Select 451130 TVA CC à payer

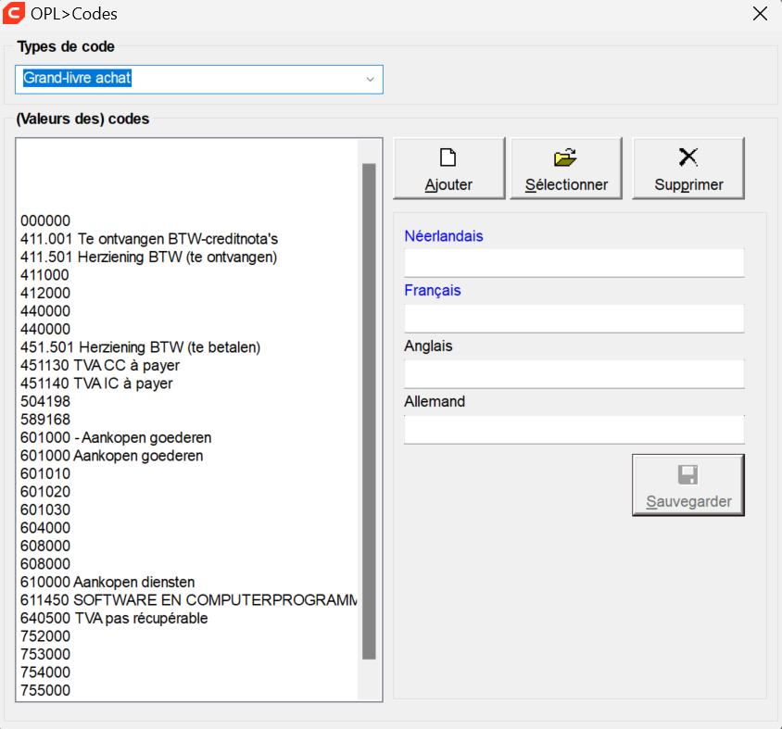point(188,366)
